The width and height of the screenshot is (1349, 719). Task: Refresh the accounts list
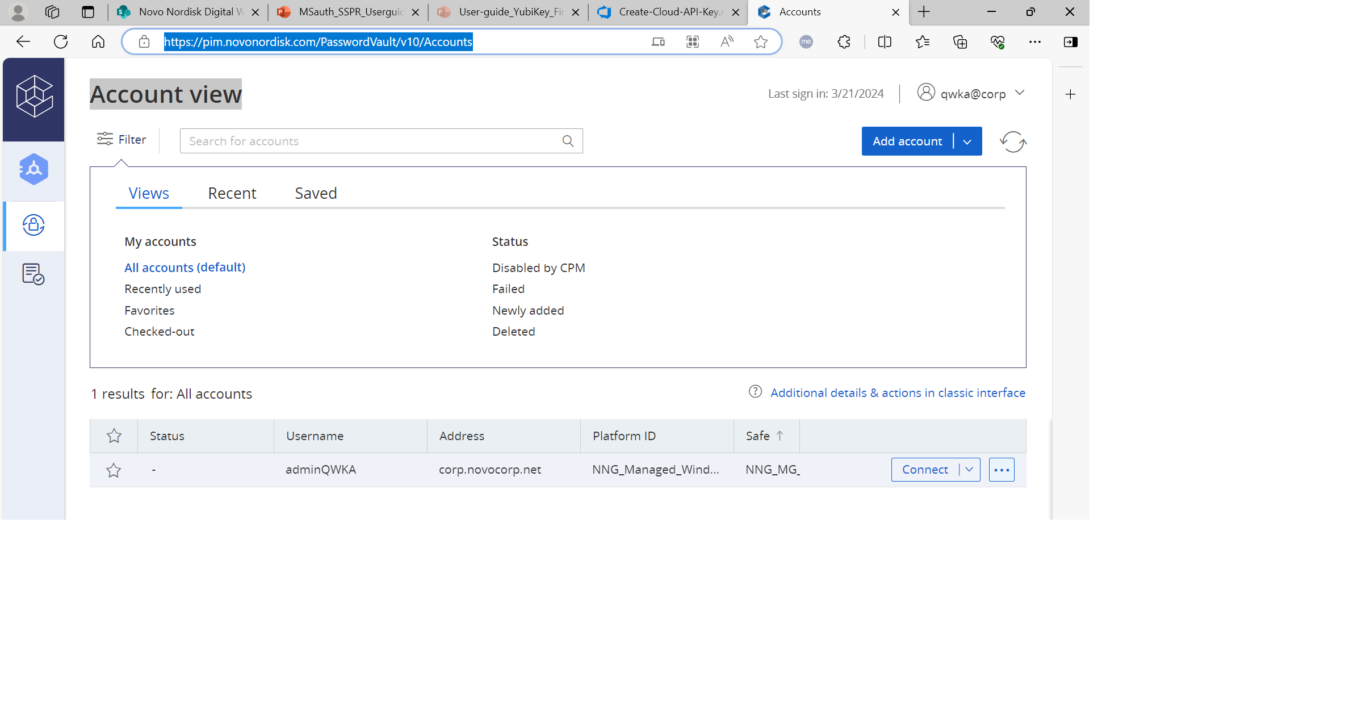(x=1013, y=141)
